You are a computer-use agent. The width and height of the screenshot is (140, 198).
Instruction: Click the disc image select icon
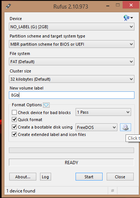[x=126, y=127]
